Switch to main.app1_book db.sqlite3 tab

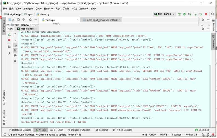point(101,20)
